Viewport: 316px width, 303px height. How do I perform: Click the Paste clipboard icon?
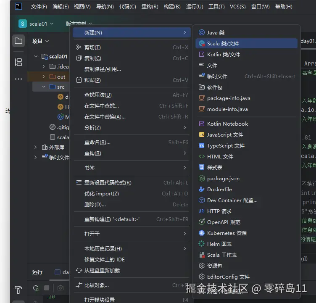pyautogui.click(x=79, y=80)
